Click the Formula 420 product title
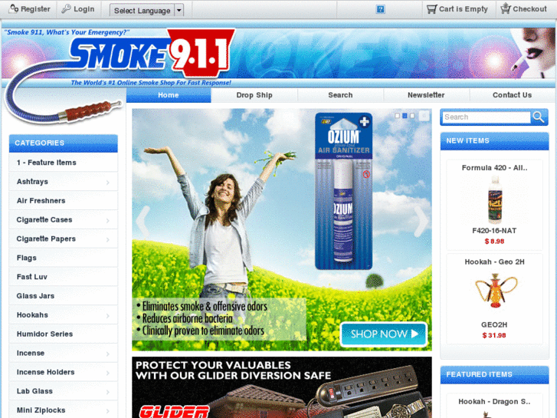Image resolution: width=557 pixels, height=418 pixels. pyautogui.click(x=494, y=167)
